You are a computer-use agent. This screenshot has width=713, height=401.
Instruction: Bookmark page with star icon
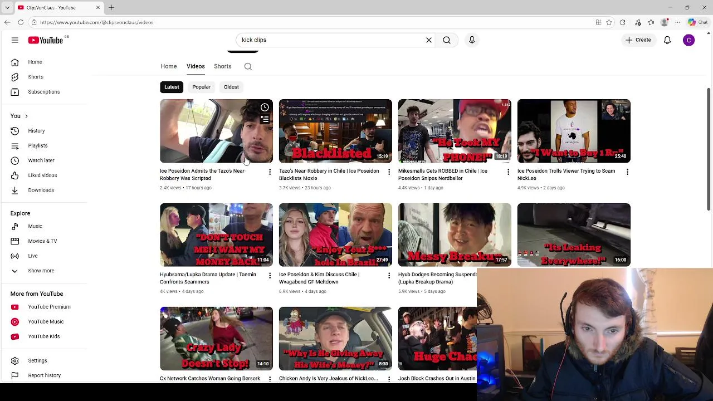pos(609,22)
